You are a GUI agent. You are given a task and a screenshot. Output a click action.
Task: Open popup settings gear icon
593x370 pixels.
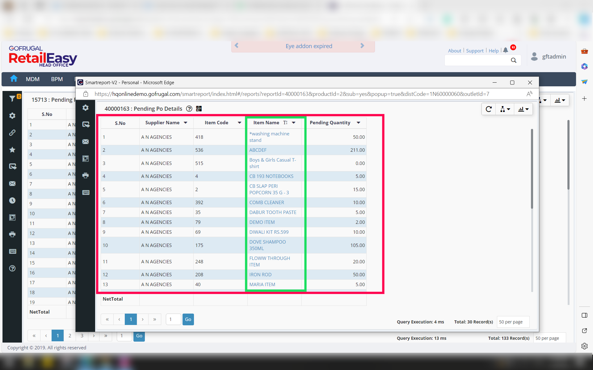coord(86,108)
